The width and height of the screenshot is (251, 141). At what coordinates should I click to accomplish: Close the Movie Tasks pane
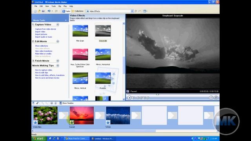(65, 20)
